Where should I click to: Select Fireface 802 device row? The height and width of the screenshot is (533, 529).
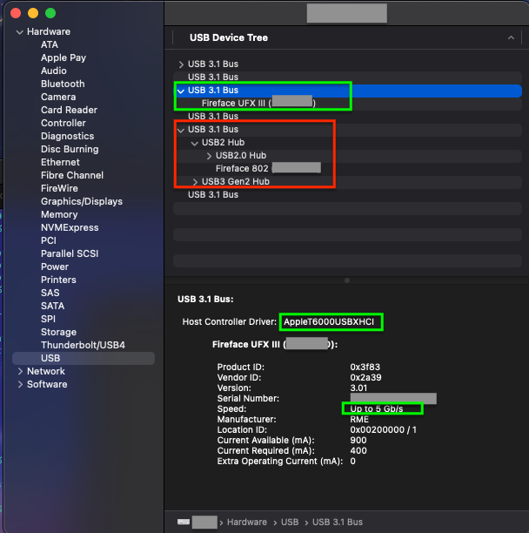[x=347, y=169]
